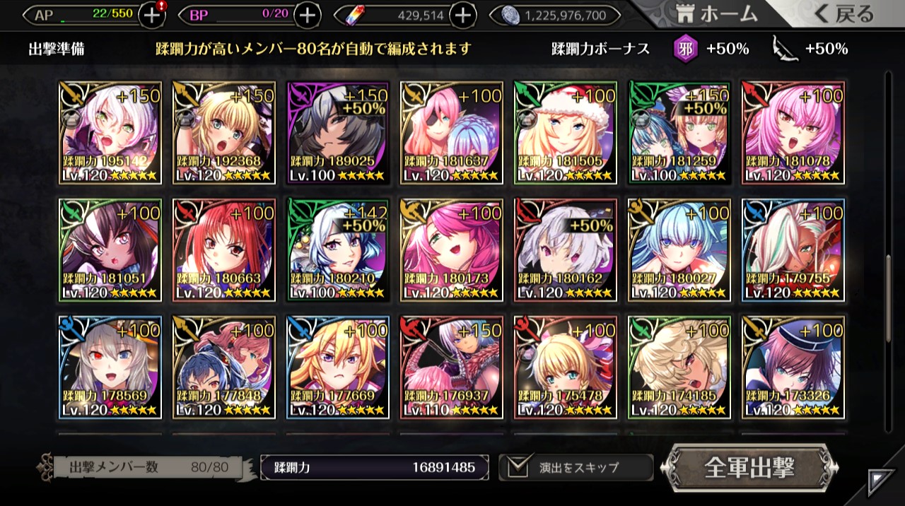Image resolution: width=905 pixels, height=506 pixels.
Task: Select the character card with 蹂躙力 173326
Action: 793,367
